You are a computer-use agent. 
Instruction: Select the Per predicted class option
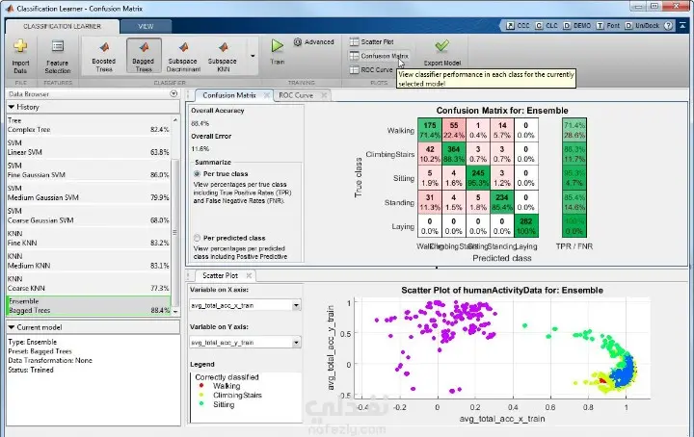[197, 238]
